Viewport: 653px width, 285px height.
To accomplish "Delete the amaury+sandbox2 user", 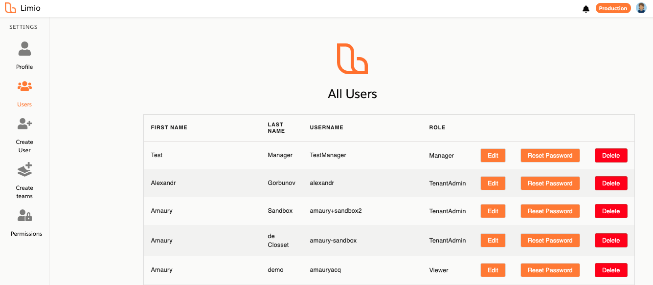I will (610, 211).
